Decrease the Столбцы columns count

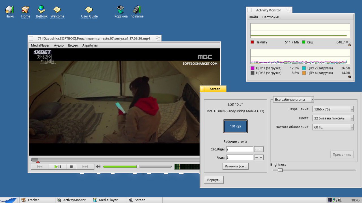pyautogui.click(x=257, y=149)
